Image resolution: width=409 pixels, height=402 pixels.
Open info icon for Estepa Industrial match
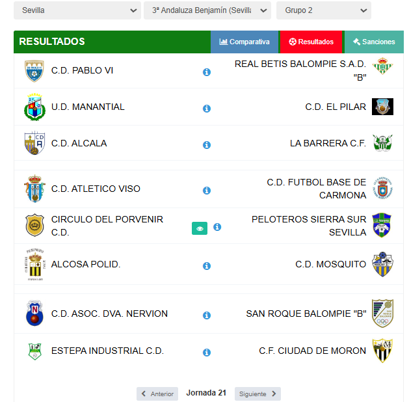(207, 353)
